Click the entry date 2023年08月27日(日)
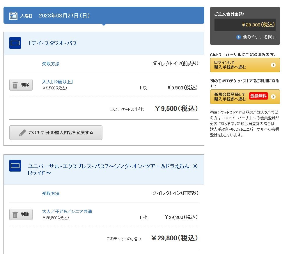 (64, 16)
